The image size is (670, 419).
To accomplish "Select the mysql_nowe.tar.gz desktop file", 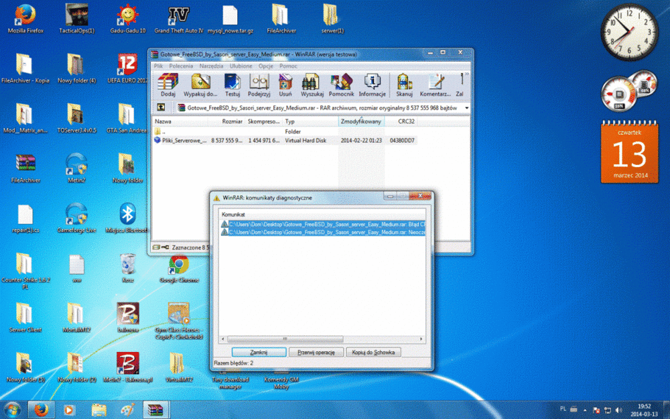I will (230, 19).
